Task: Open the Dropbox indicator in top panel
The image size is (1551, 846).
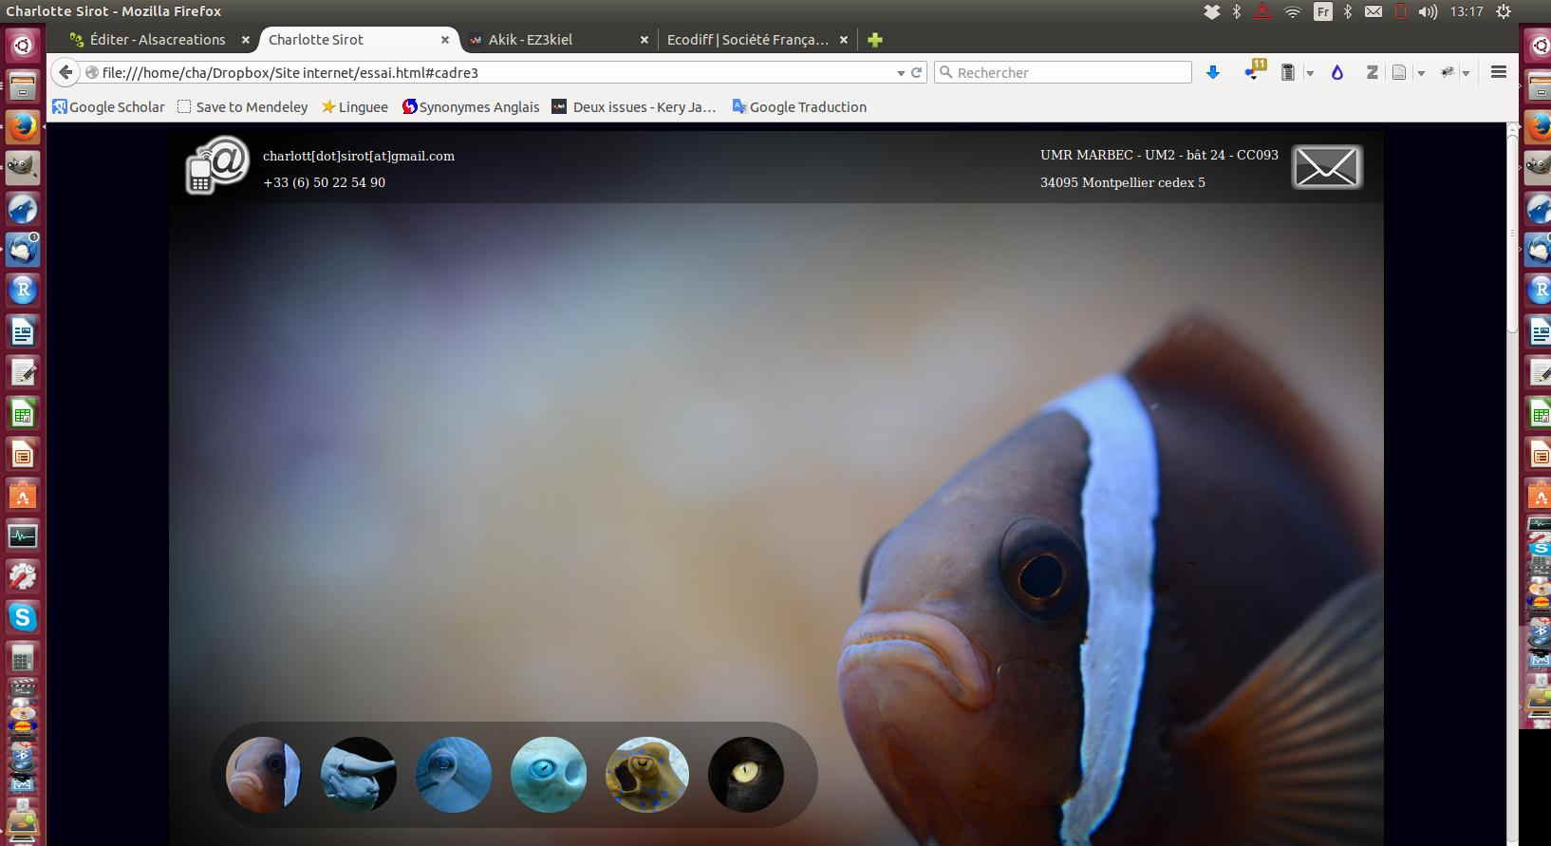Action: click(x=1212, y=11)
